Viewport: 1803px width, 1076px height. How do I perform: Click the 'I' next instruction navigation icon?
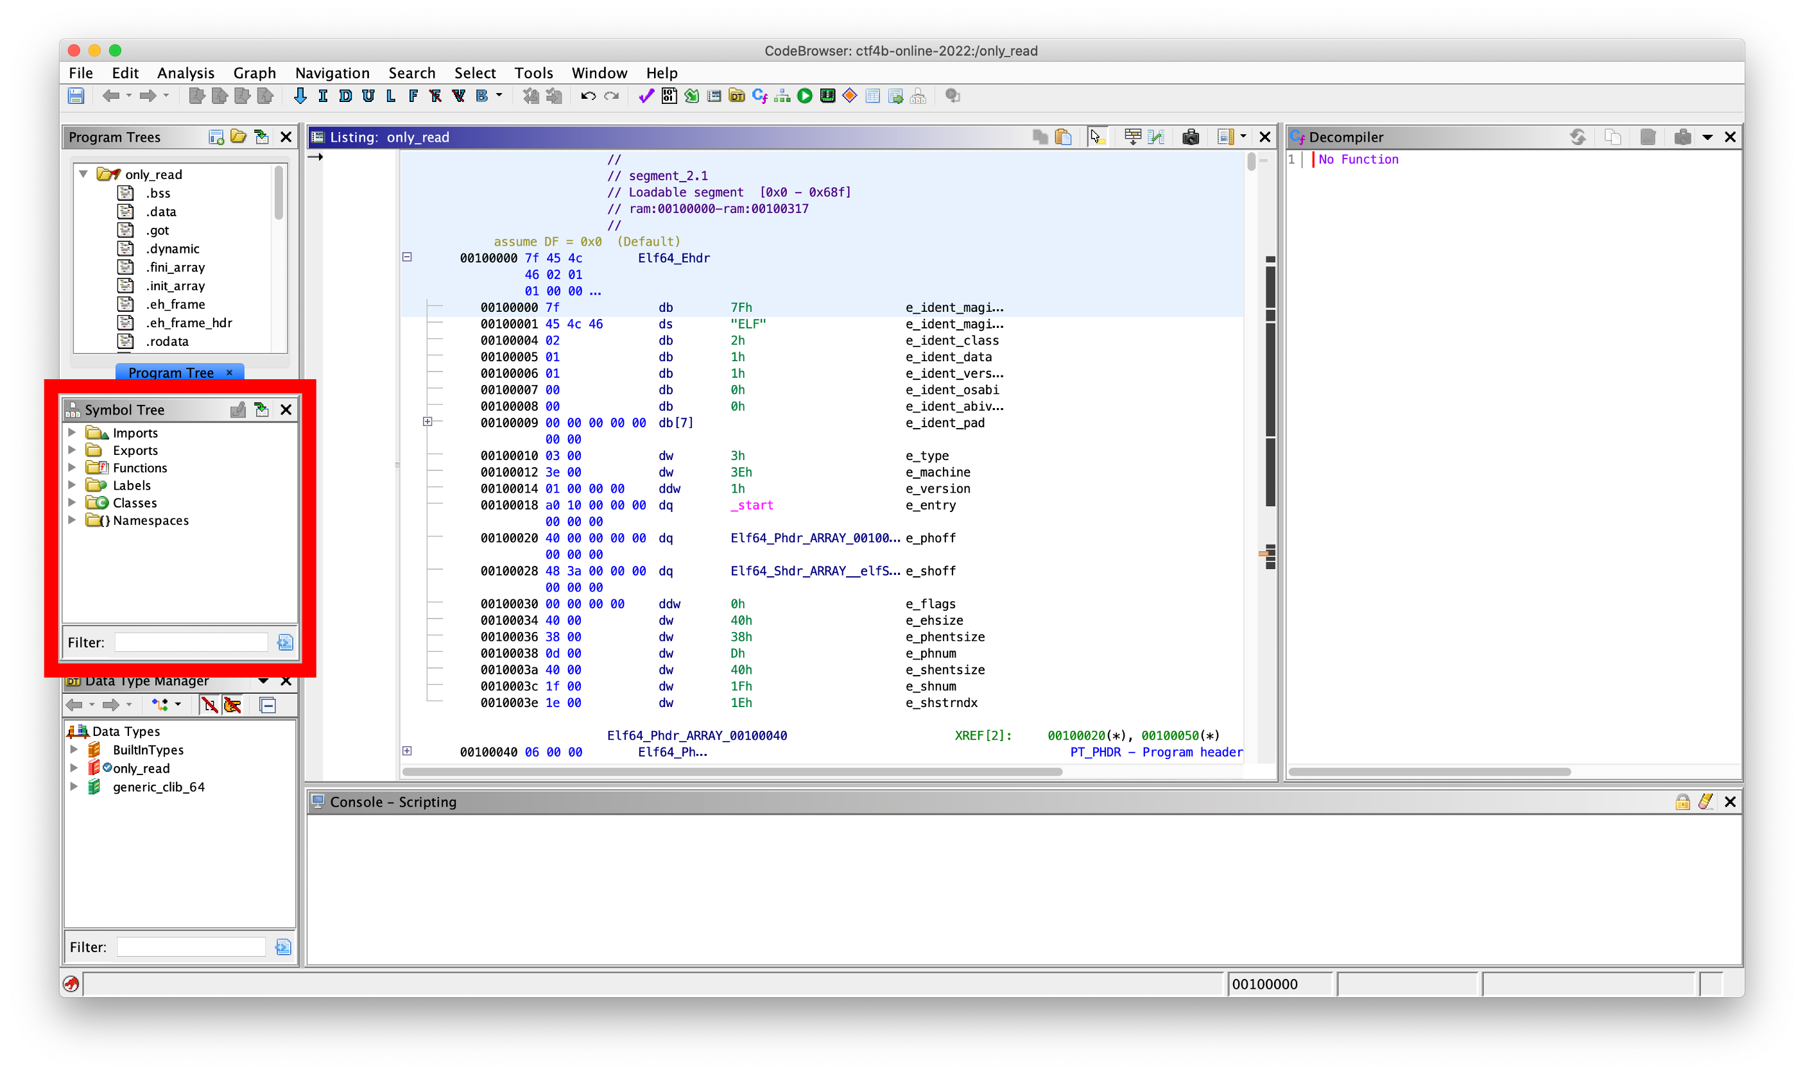point(323,96)
